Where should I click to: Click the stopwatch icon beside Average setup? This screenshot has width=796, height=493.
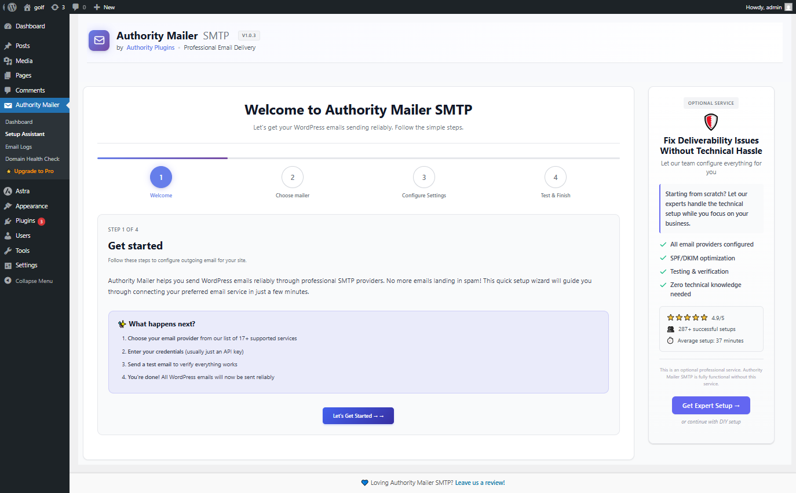670,340
